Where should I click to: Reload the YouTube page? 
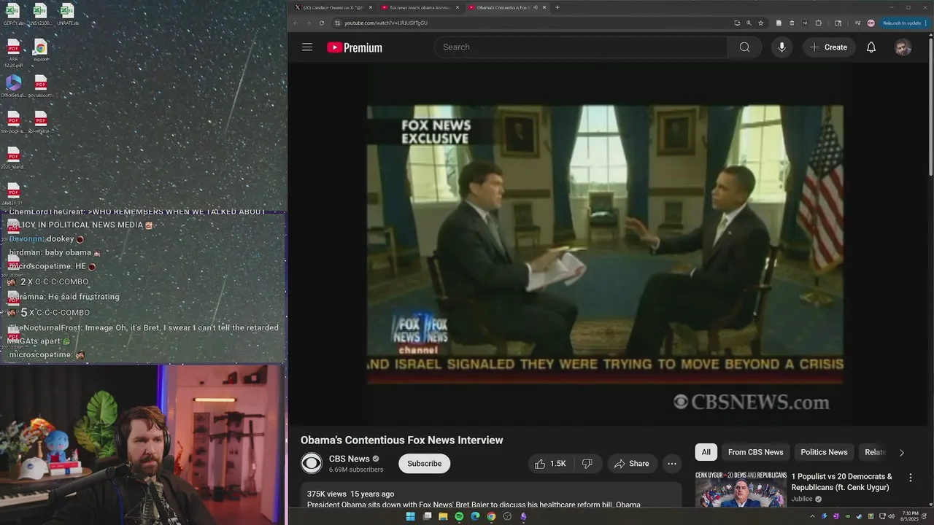tap(322, 23)
